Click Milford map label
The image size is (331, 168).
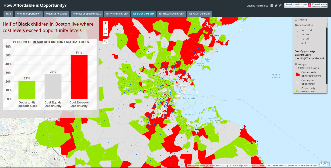coord(58,159)
